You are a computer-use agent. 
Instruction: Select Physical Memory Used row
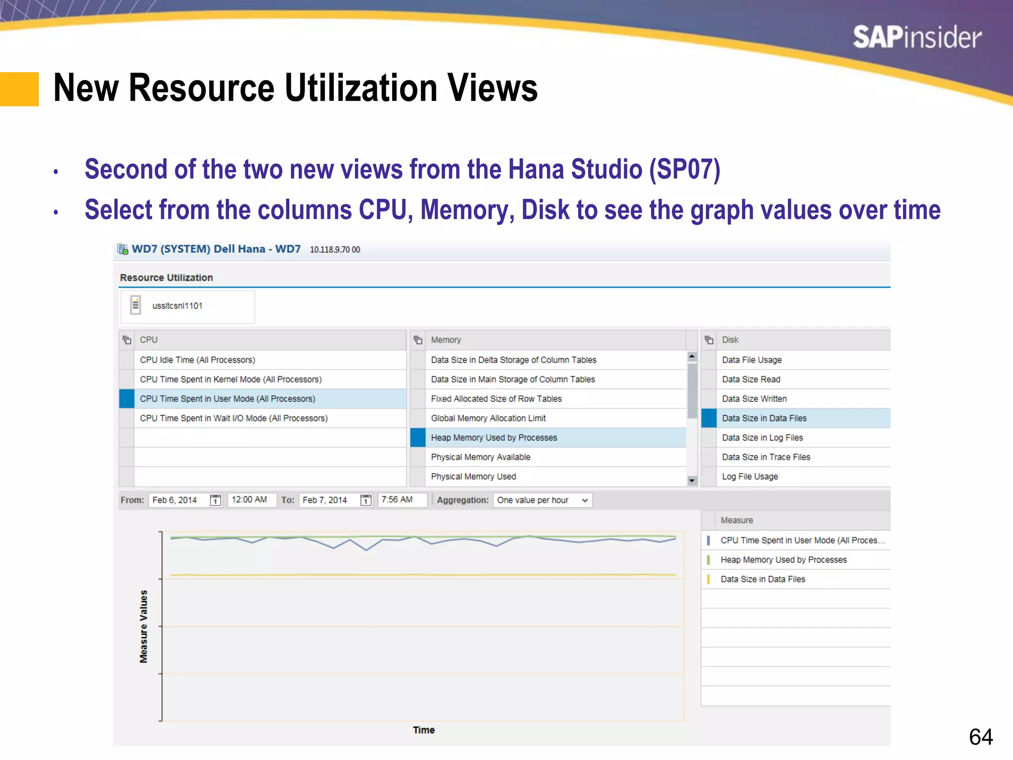pos(556,476)
